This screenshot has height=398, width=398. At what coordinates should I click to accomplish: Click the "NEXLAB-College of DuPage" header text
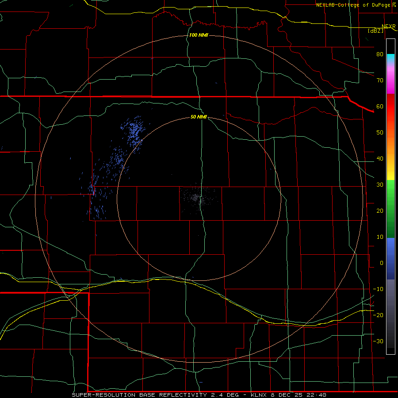[352, 5]
